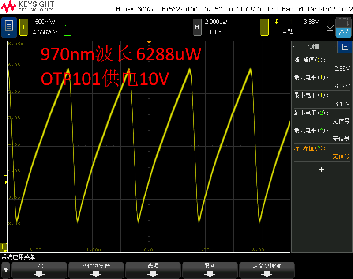This screenshot has height=279, width=353.
Task: Select the 测量 panel header
Action: (x=314, y=47)
